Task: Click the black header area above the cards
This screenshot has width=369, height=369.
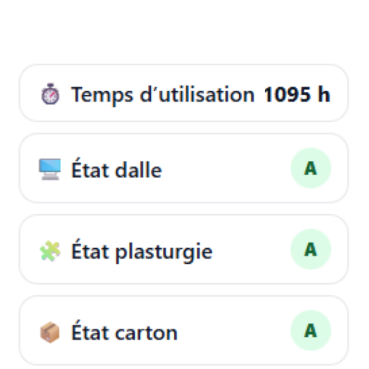Action: point(184,28)
